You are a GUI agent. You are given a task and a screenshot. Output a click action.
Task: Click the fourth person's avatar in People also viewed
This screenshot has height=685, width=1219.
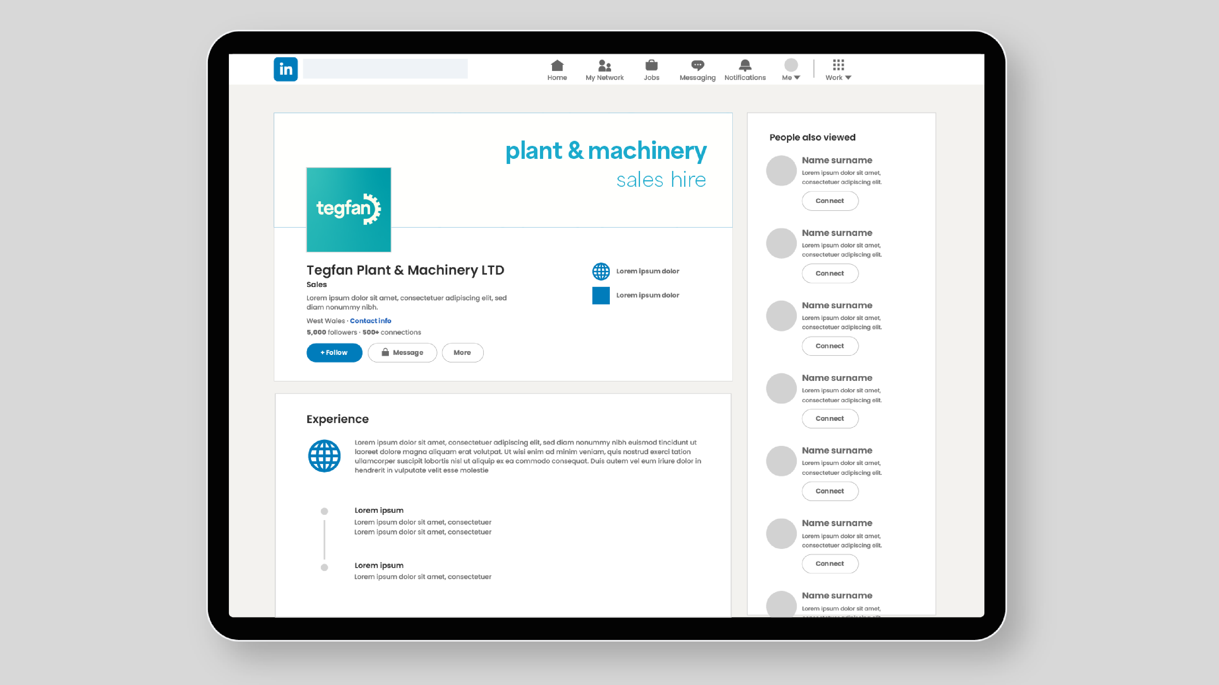coord(781,388)
